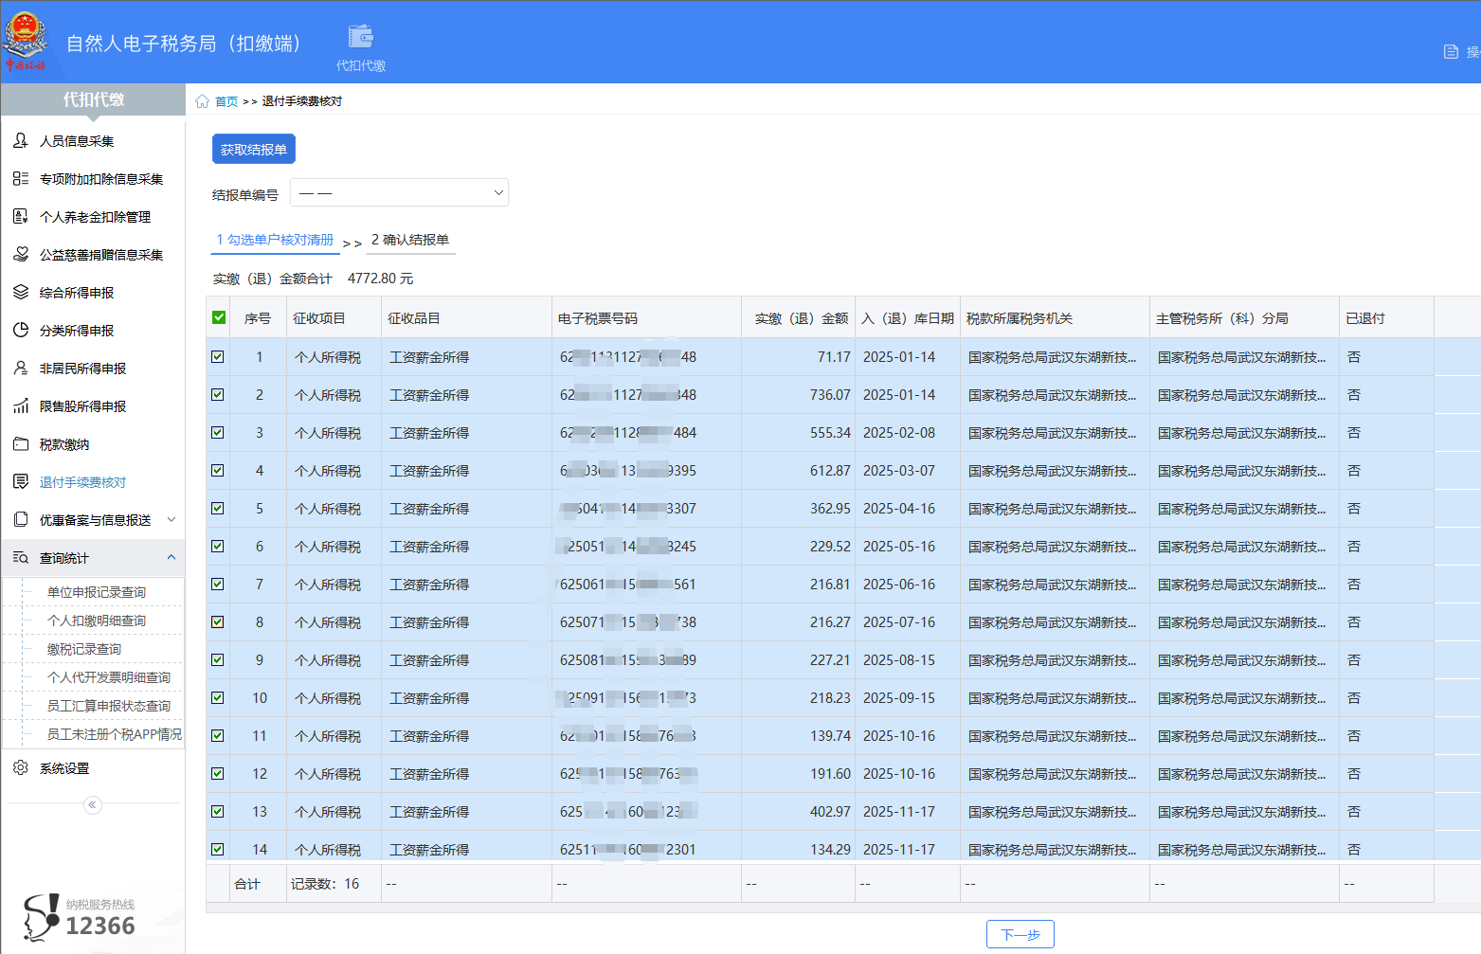
Task: Collapse the sidebar with the double-arrow icon
Action: [x=92, y=804]
